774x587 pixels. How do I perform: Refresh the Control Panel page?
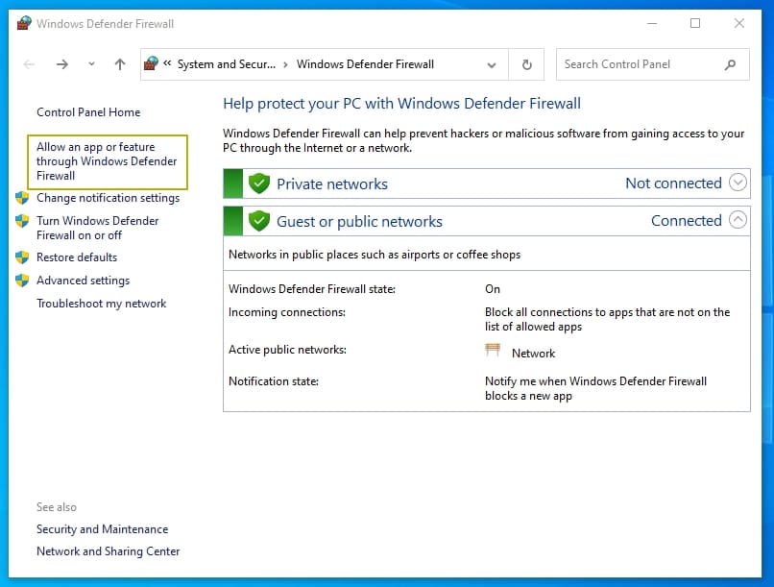(x=526, y=64)
